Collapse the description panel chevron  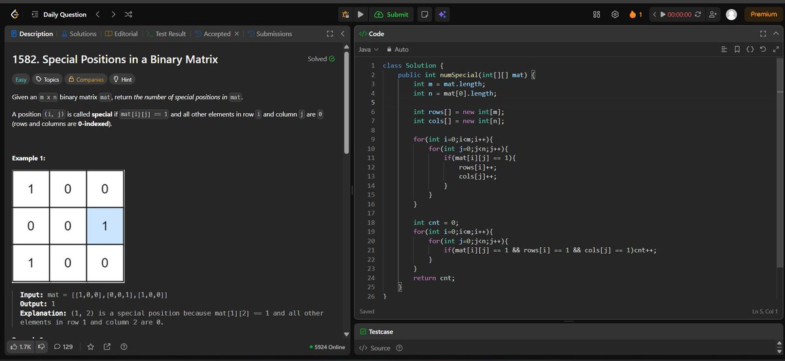(x=343, y=33)
